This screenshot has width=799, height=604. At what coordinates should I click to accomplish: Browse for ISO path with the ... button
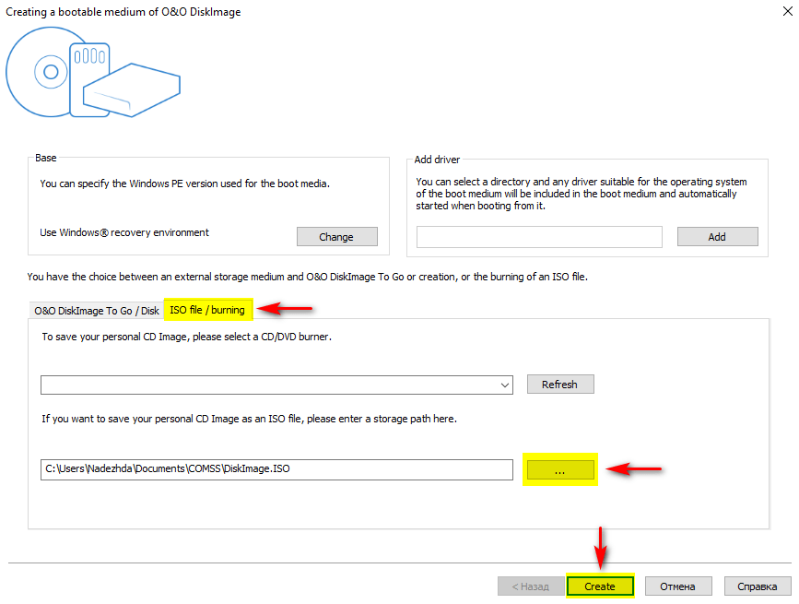(x=560, y=470)
